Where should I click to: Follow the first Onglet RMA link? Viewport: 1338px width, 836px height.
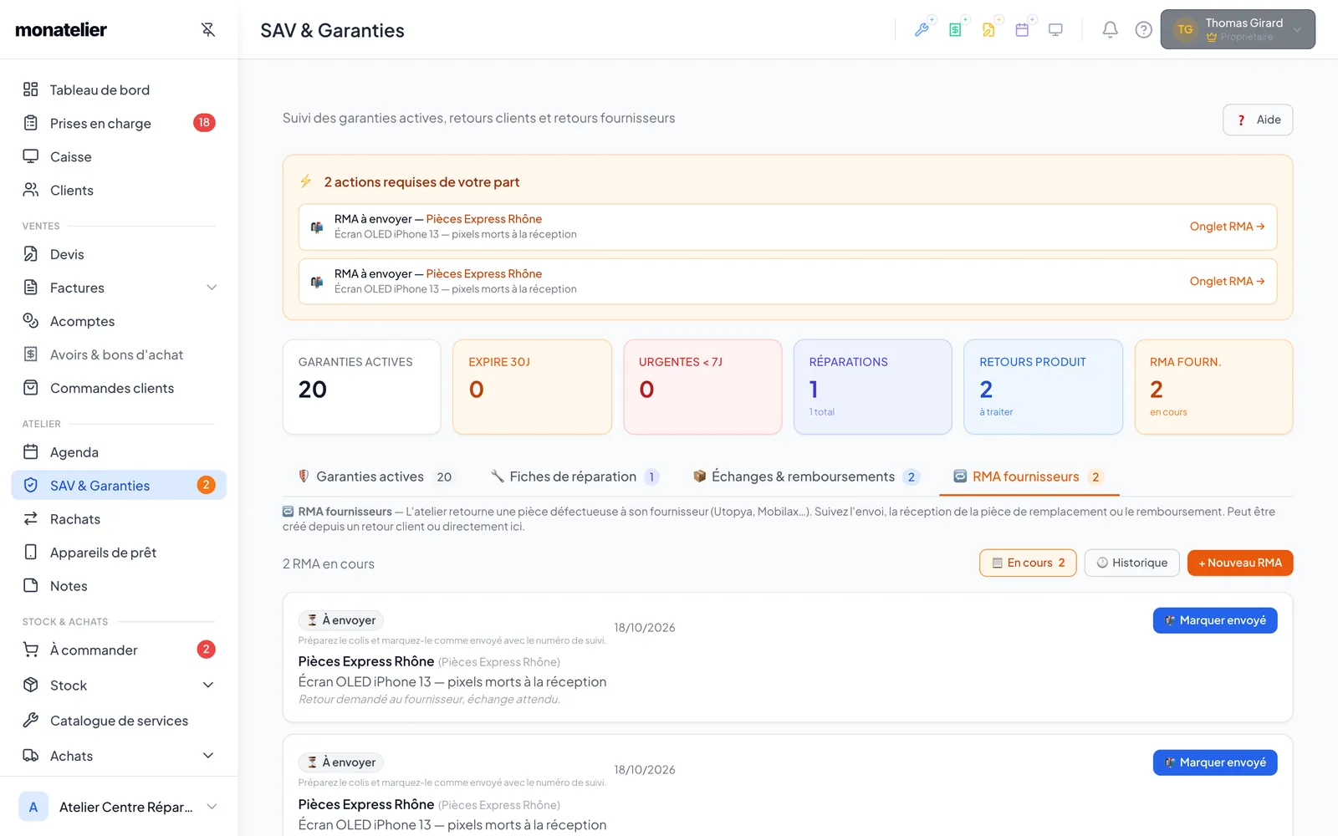[1227, 227]
